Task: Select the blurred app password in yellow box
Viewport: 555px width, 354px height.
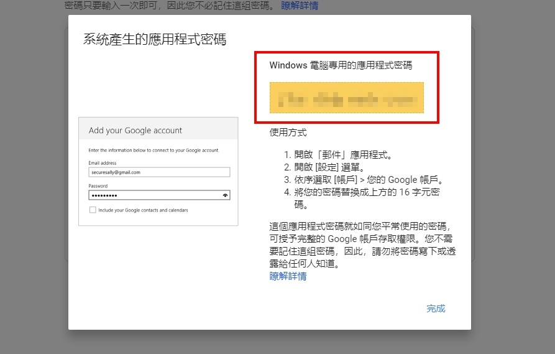Action: coord(347,98)
